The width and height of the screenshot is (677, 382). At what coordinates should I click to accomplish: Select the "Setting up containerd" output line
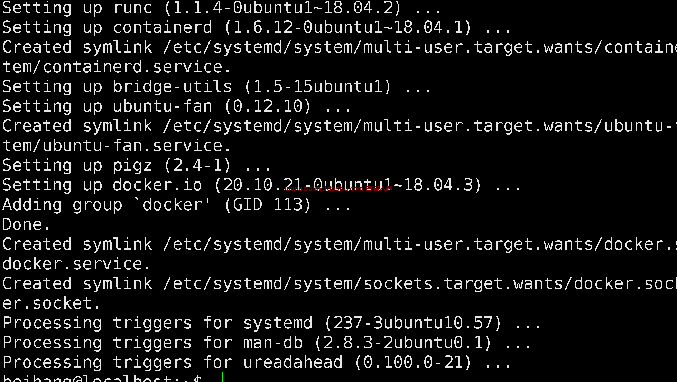point(256,27)
